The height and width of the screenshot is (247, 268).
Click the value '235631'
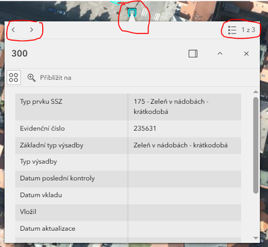click(x=145, y=129)
